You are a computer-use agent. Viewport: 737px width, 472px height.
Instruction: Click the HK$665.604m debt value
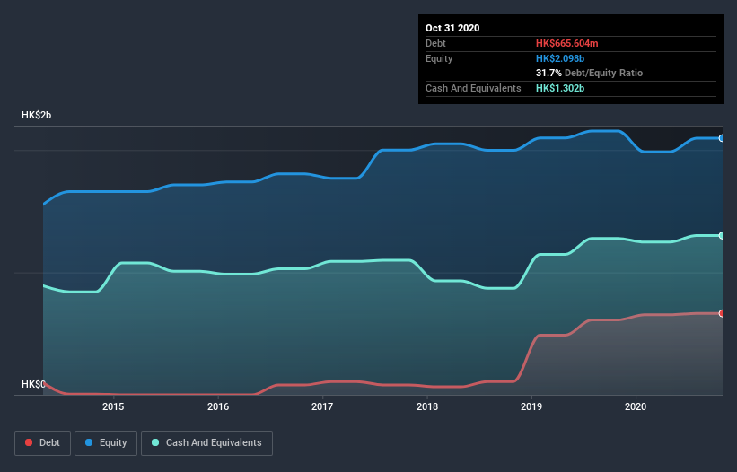(566, 43)
